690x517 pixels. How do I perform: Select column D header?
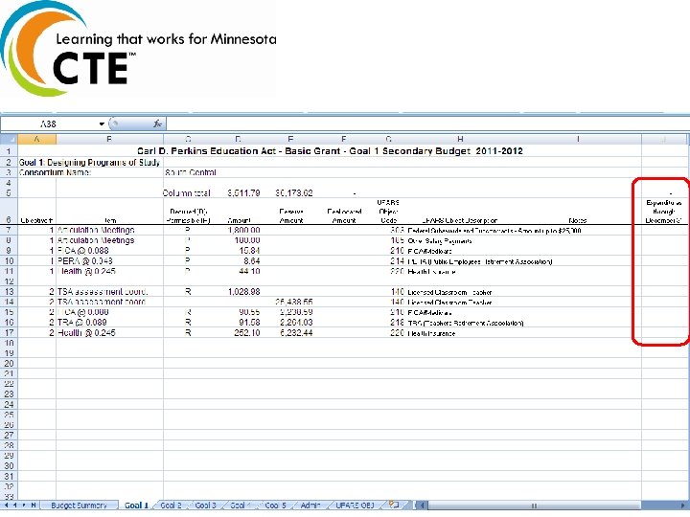238,140
